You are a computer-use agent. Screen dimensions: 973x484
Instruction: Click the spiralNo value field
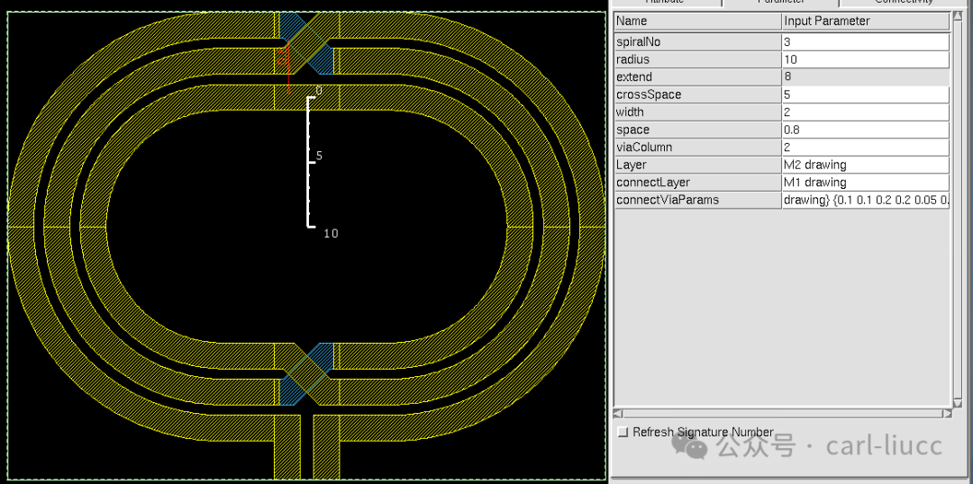[x=865, y=42]
